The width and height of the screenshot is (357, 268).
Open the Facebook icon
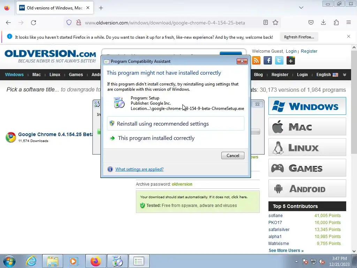tap(268, 60)
